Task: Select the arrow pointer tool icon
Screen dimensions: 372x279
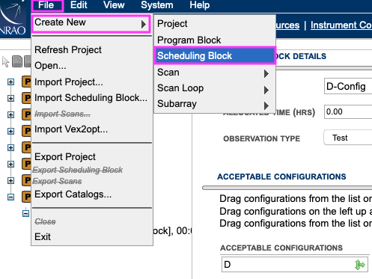Action: click(x=5, y=61)
